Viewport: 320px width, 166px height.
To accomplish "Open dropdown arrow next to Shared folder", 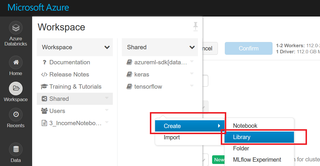I will [x=107, y=98].
